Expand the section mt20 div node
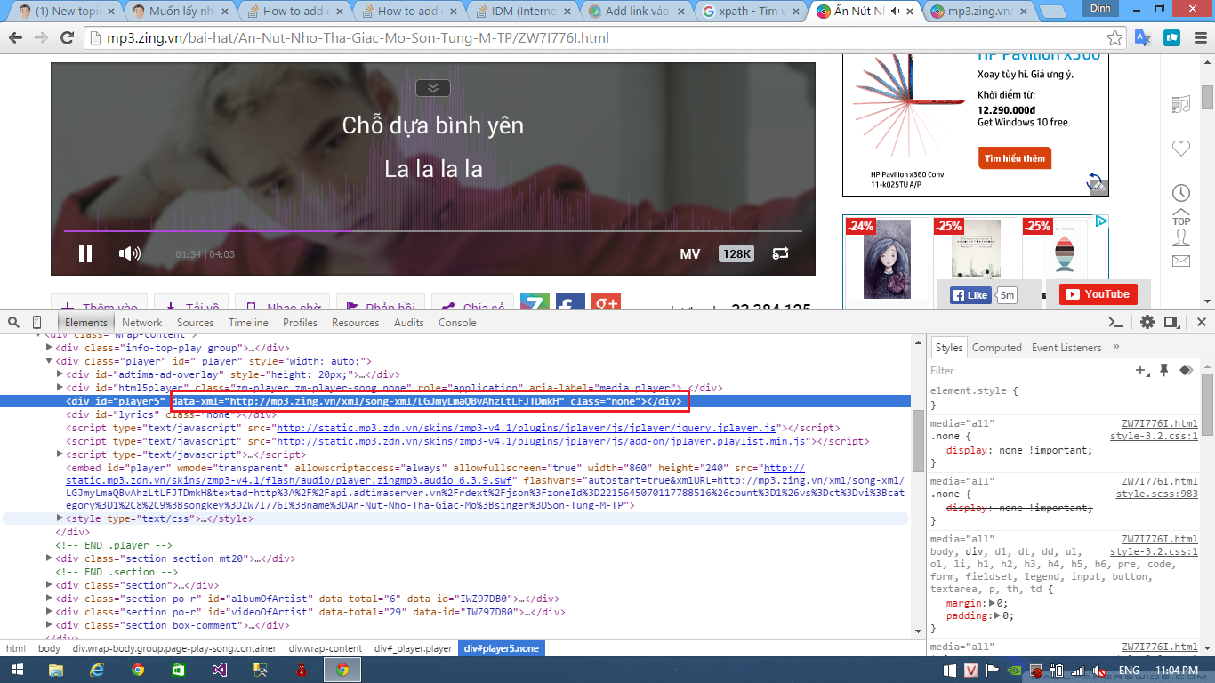Screen dimensions: 1215x683 pyautogui.click(x=50, y=558)
